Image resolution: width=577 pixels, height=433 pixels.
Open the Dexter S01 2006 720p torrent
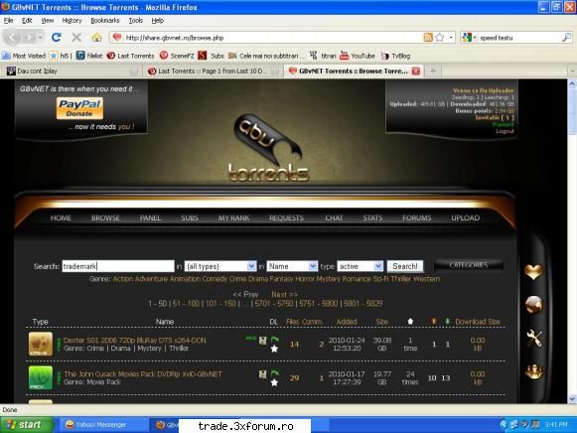pos(135,340)
